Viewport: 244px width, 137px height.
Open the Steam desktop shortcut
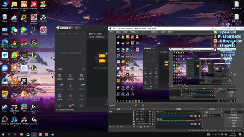pos(5,108)
